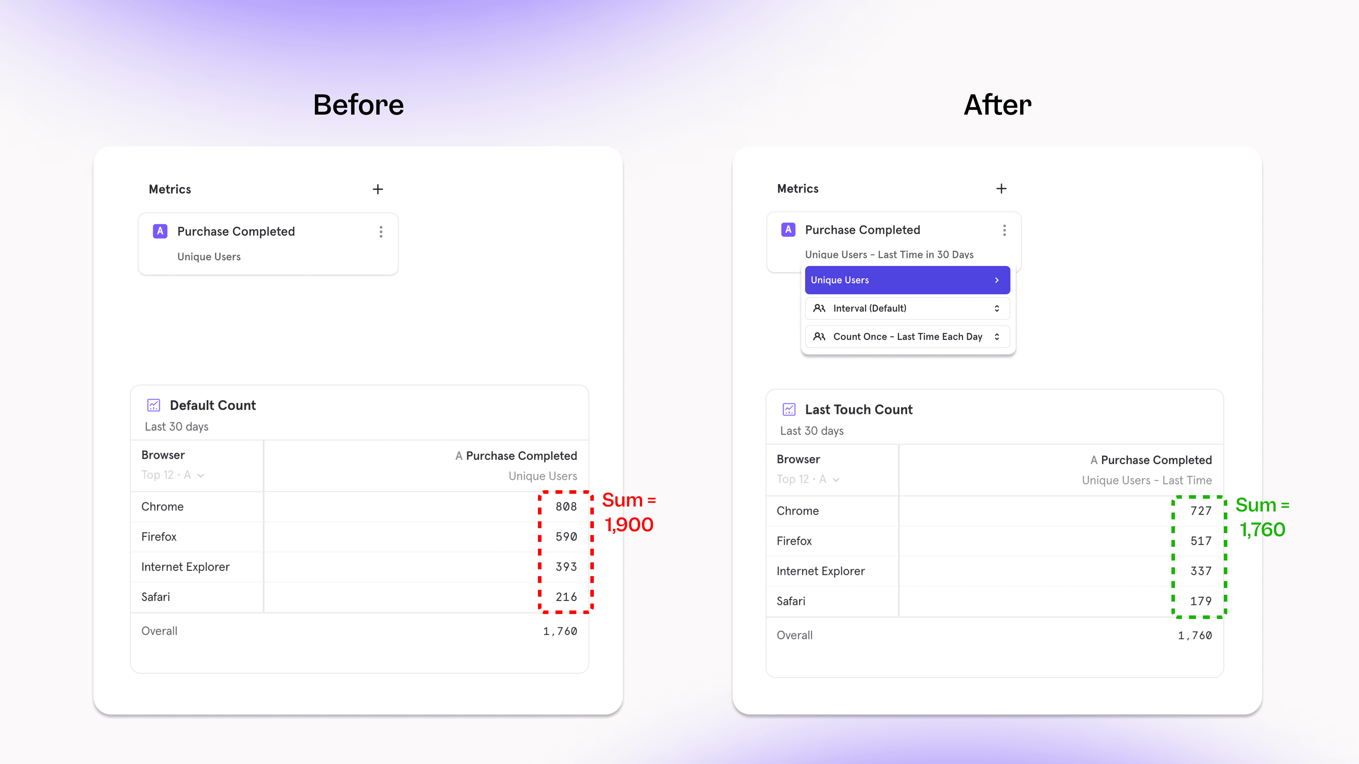1359x764 pixels.
Task: Select Chrome row in Default Count table
Action: [x=360, y=507]
